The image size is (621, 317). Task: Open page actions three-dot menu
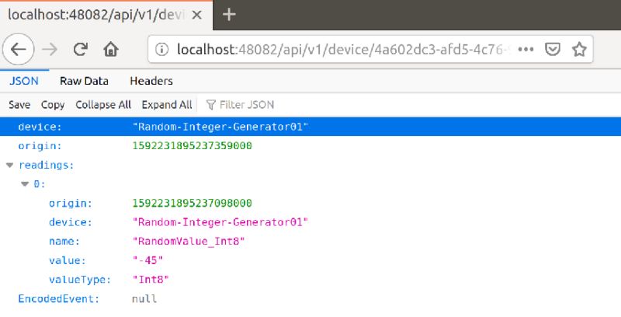tap(526, 50)
